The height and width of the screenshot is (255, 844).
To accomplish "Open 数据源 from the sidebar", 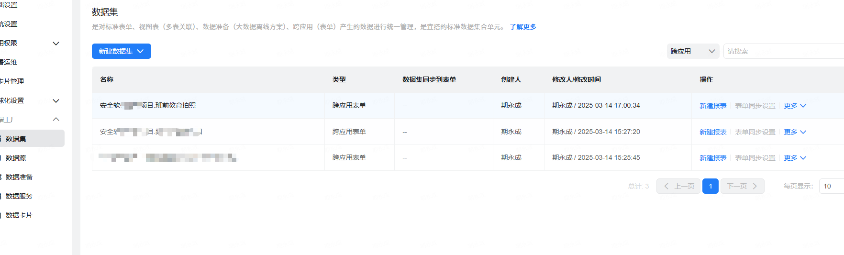I will click(16, 158).
